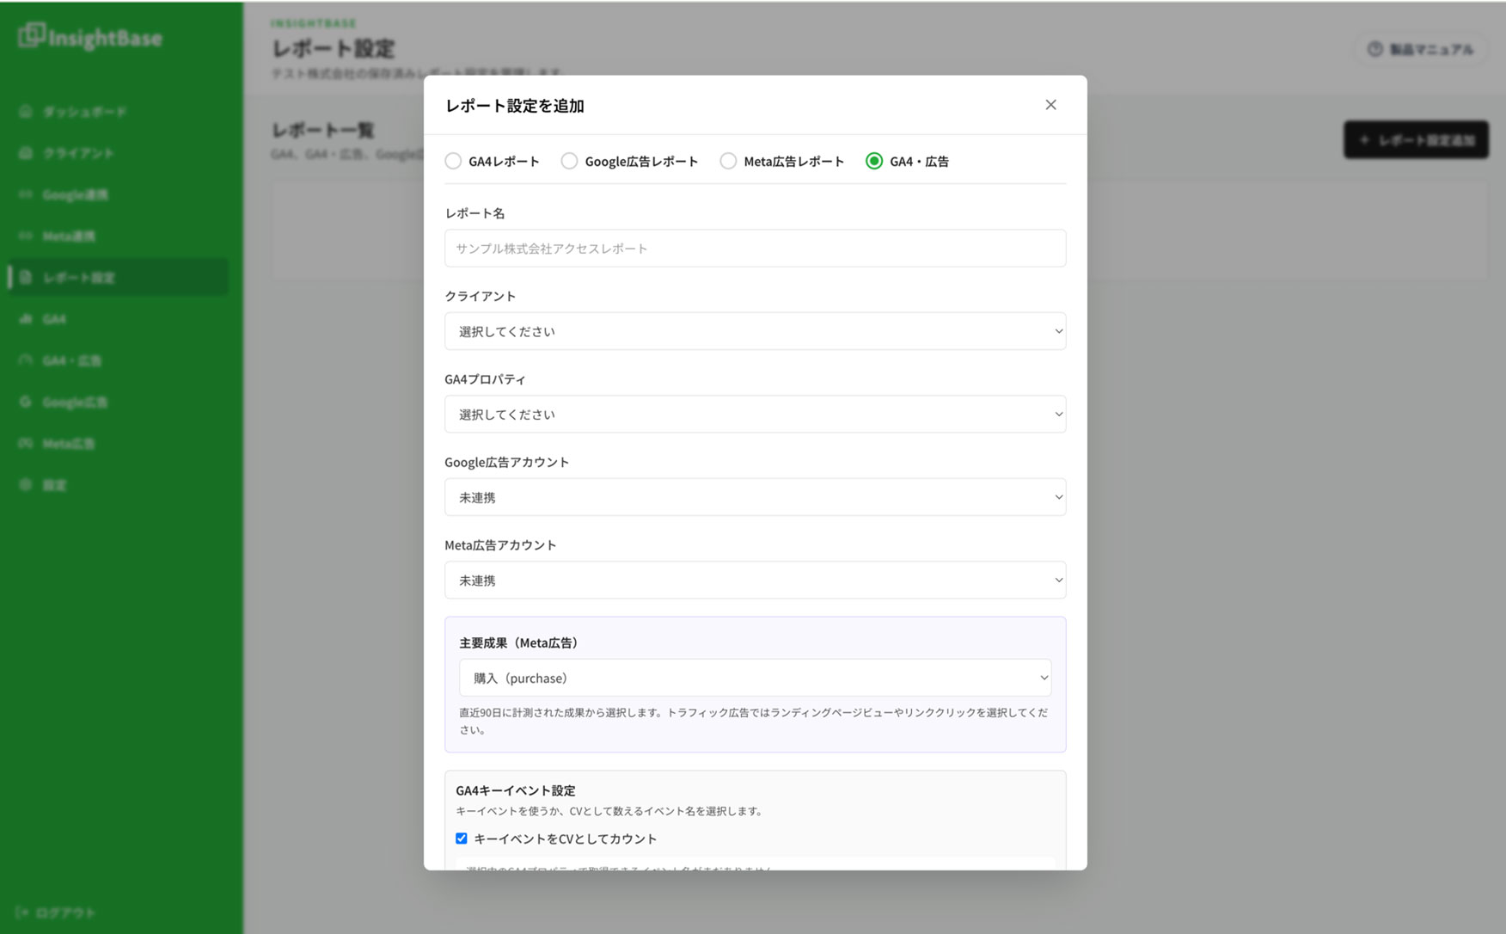Open Google広告 sidebar menu item
This screenshot has width=1506, height=934.
tap(118, 402)
